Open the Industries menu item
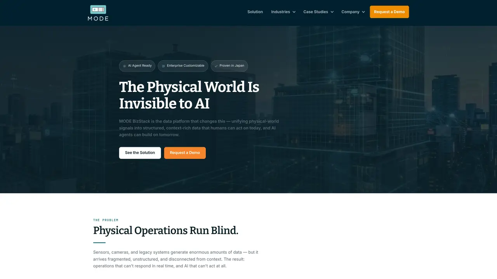The width and height of the screenshot is (497, 279). 283,12
